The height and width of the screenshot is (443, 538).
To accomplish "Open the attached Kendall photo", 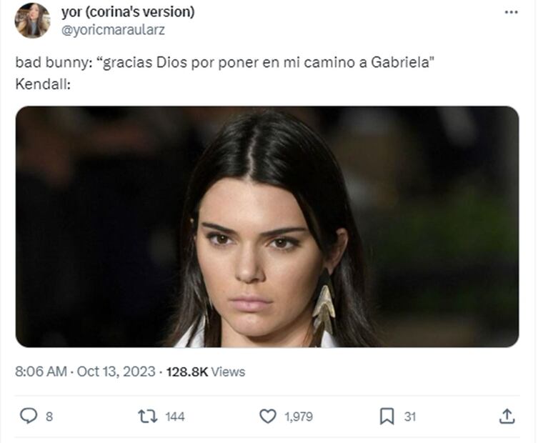I will [x=267, y=227].
